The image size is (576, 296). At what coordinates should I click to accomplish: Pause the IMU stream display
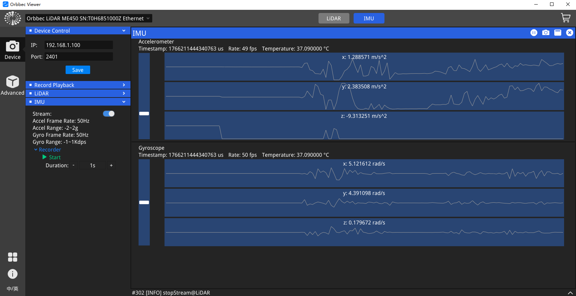coord(534,33)
